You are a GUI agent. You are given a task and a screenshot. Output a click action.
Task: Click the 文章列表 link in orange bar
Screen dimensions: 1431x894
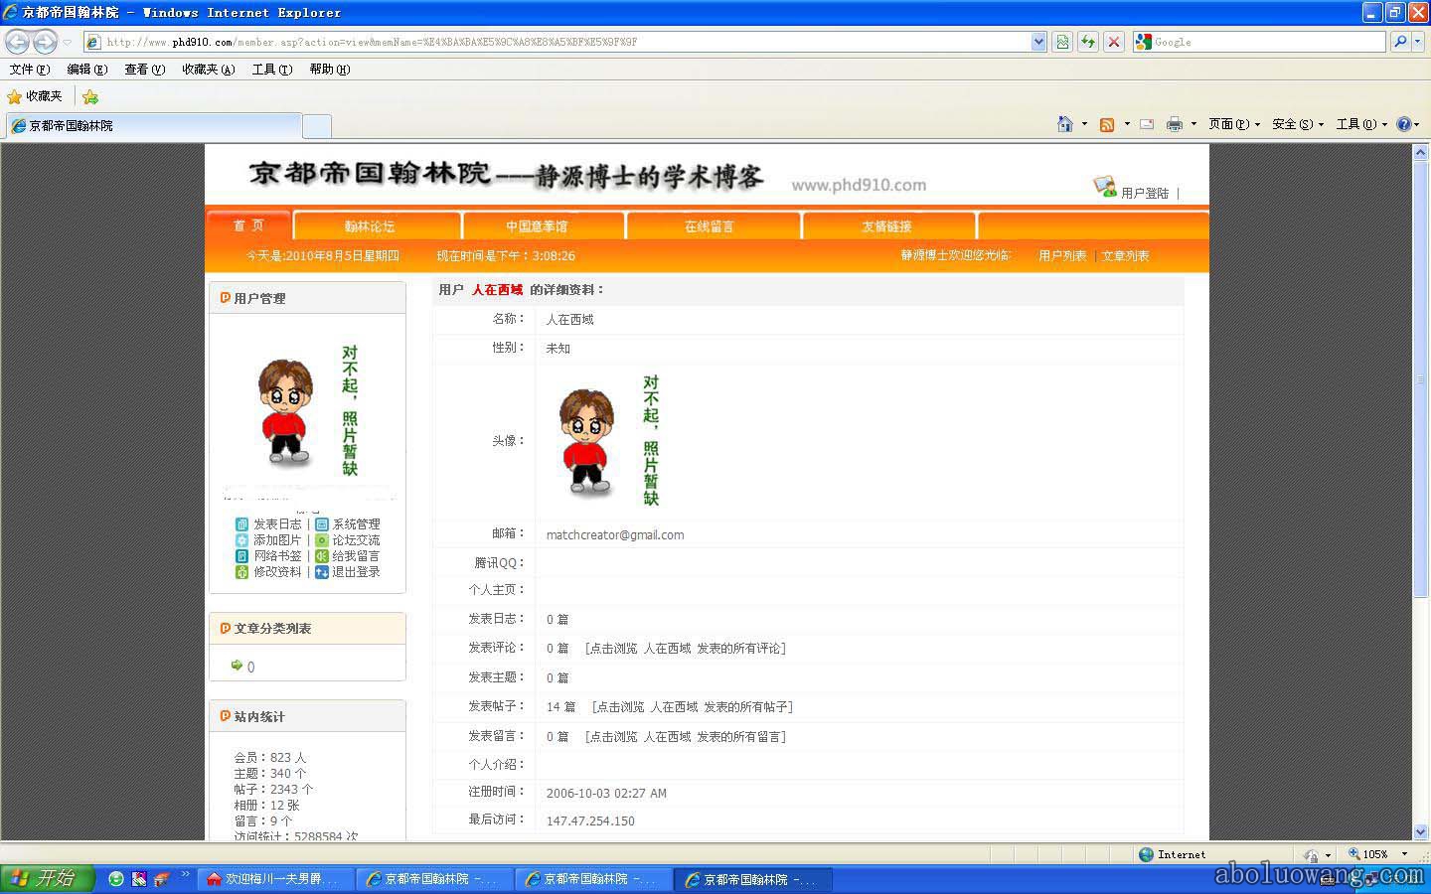tap(1126, 256)
